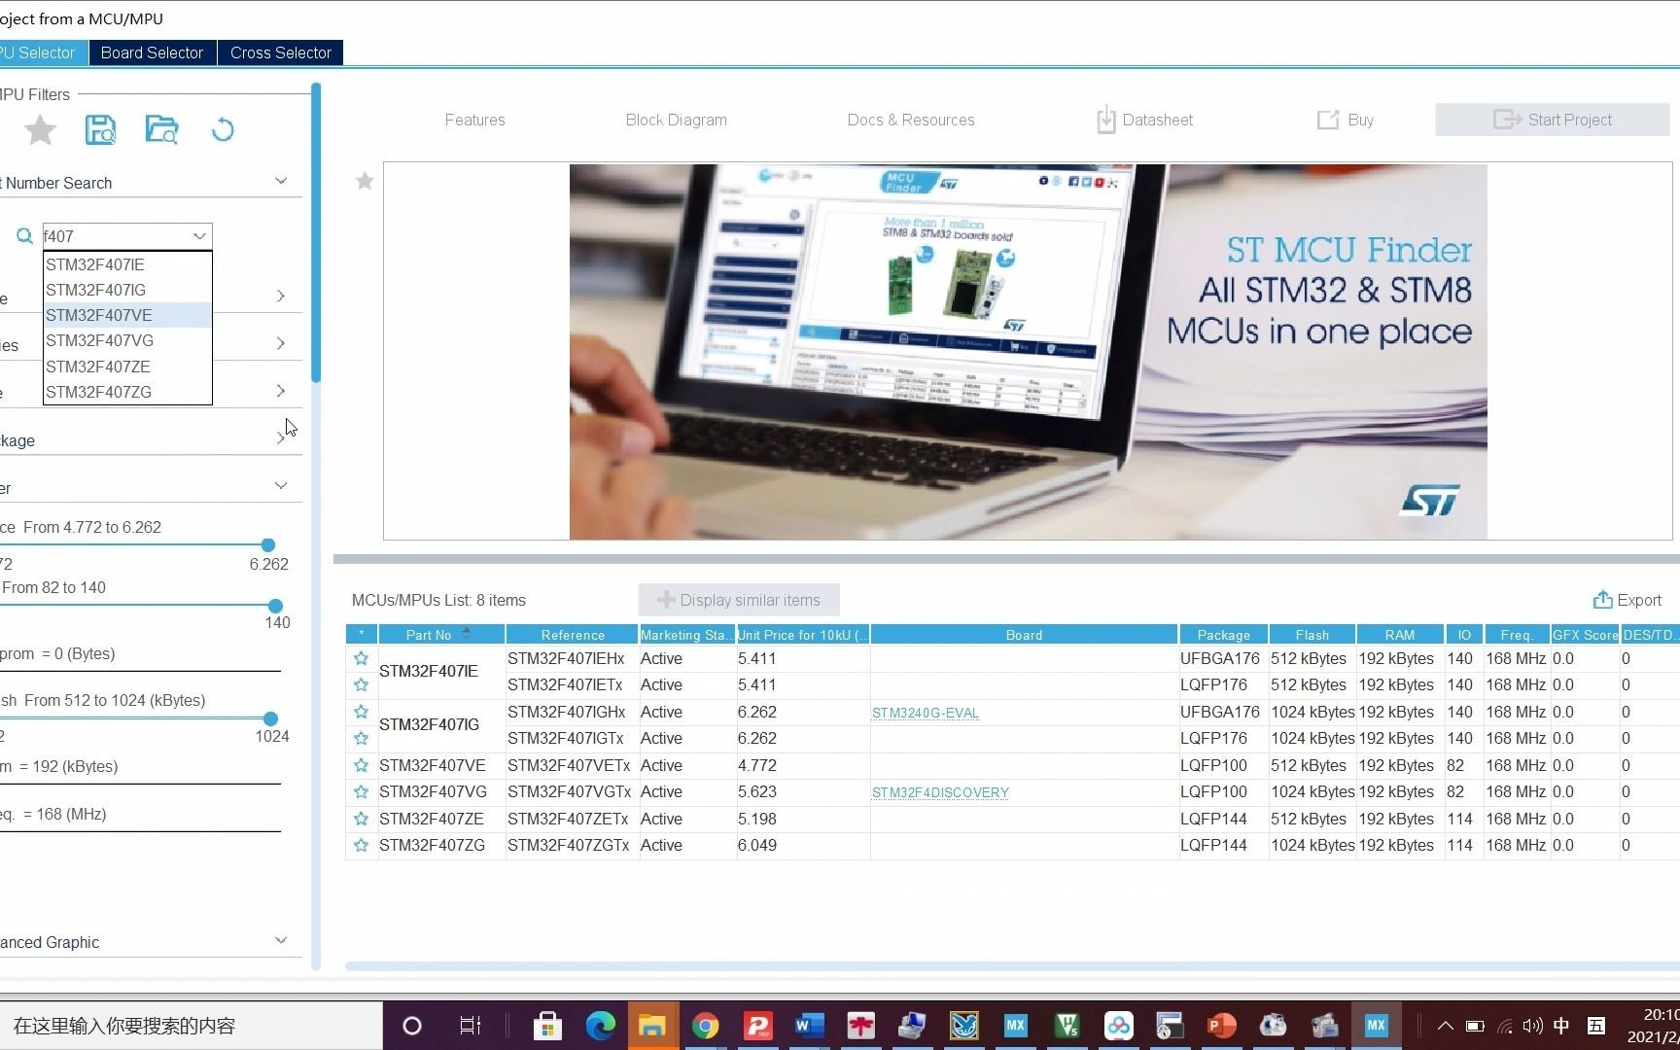1680x1050 pixels.
Task: Select STM32F407IE from suggestion list
Action: [127, 264]
